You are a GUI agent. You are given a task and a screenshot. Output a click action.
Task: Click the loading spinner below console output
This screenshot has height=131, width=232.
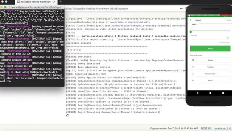coord(67,116)
